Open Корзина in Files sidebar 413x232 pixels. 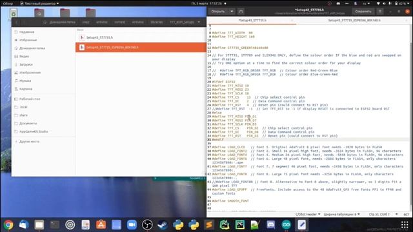point(43,89)
